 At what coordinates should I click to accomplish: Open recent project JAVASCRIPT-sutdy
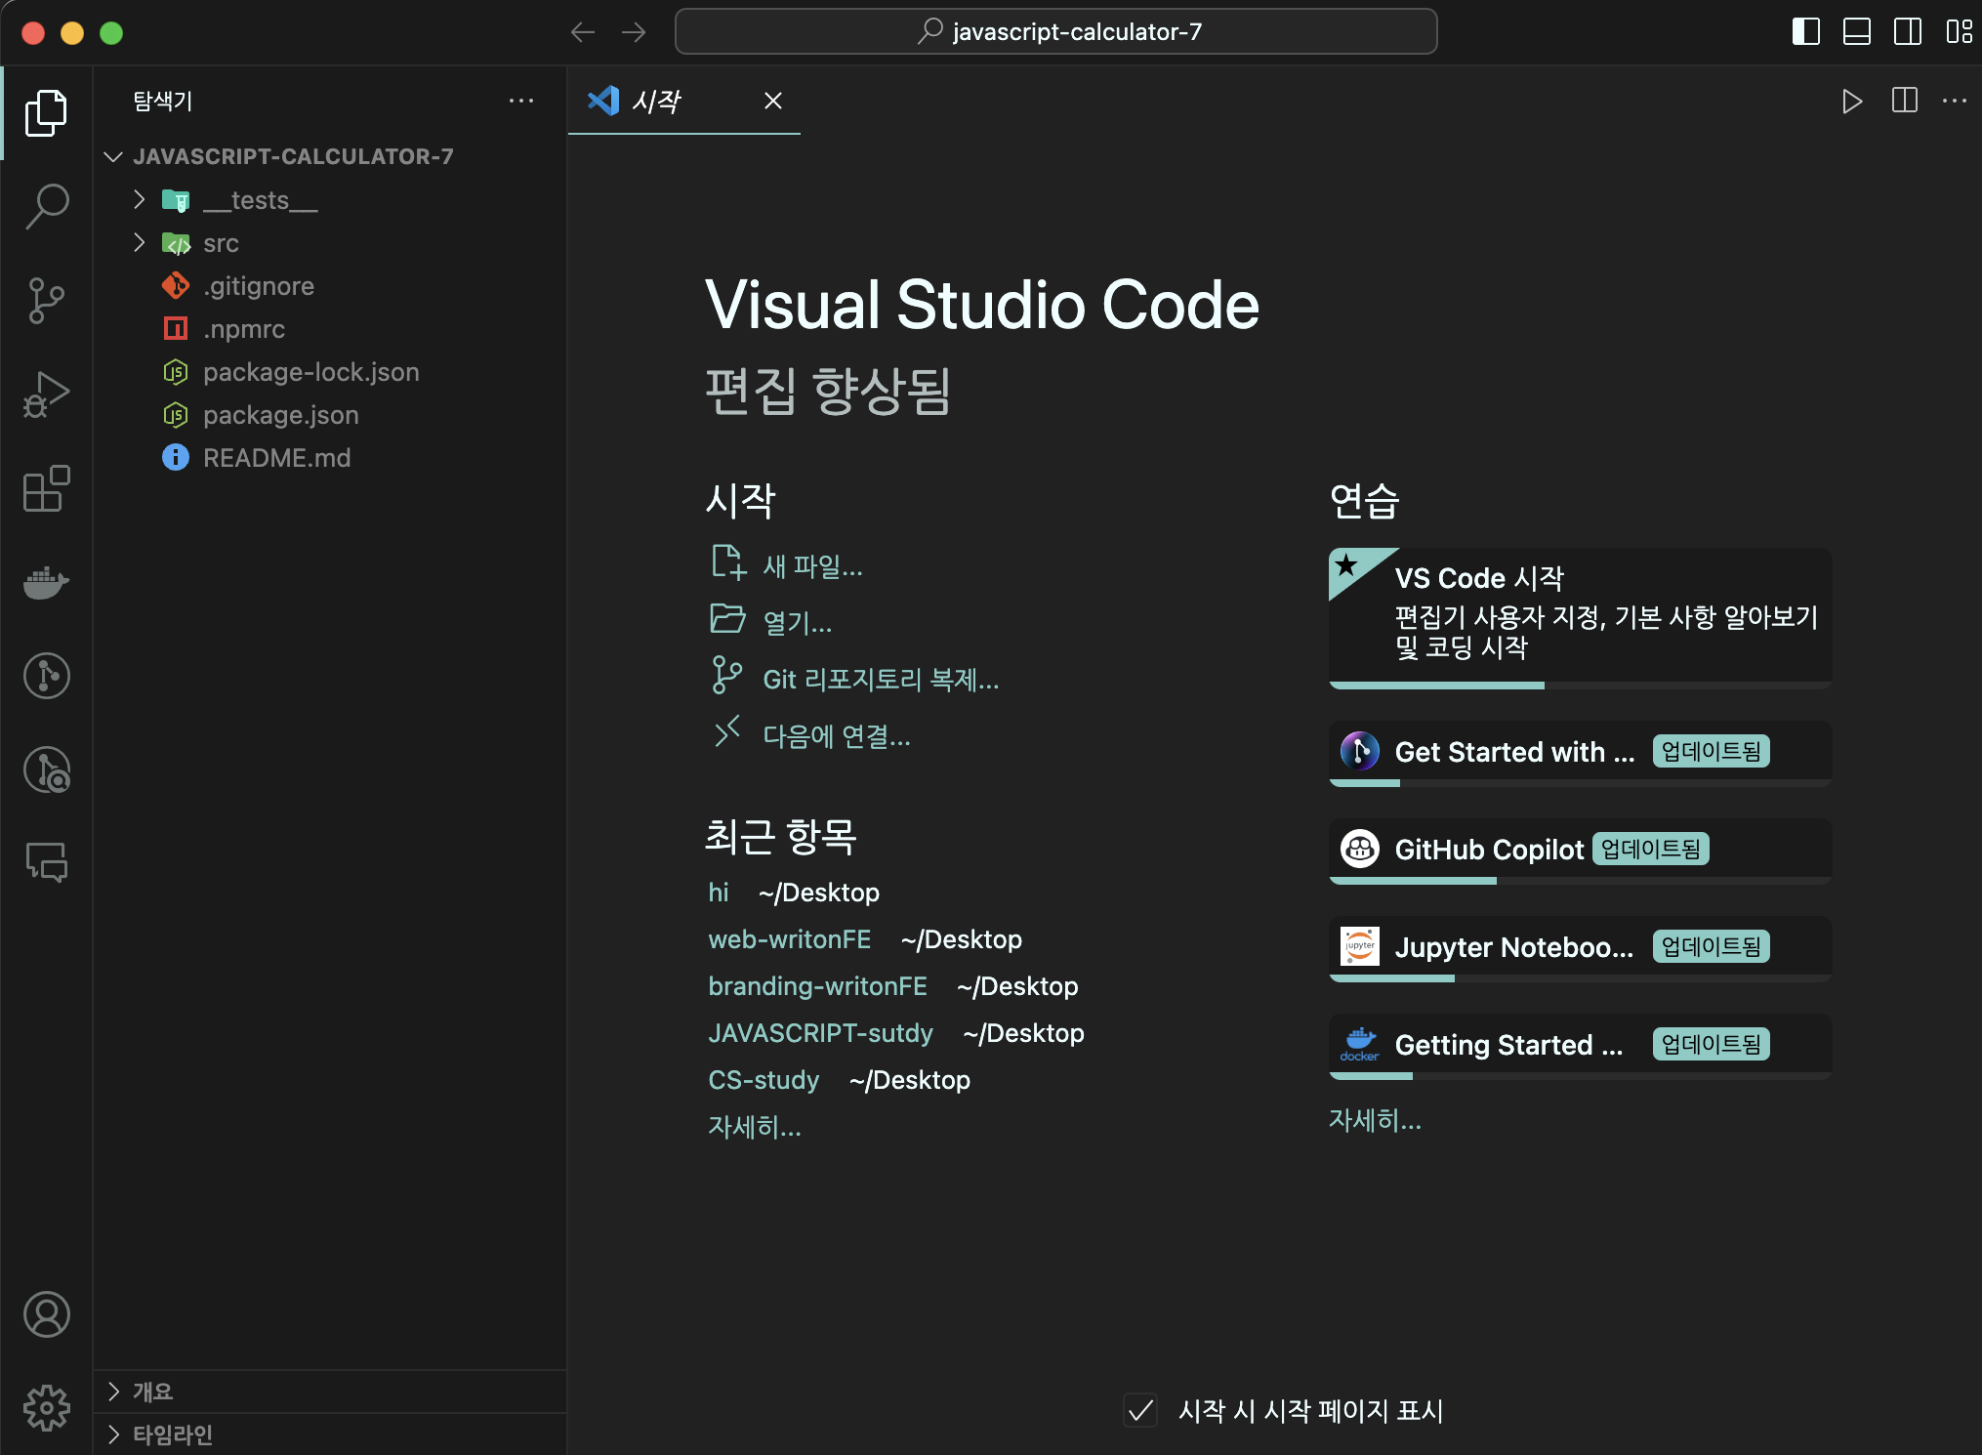820,1033
